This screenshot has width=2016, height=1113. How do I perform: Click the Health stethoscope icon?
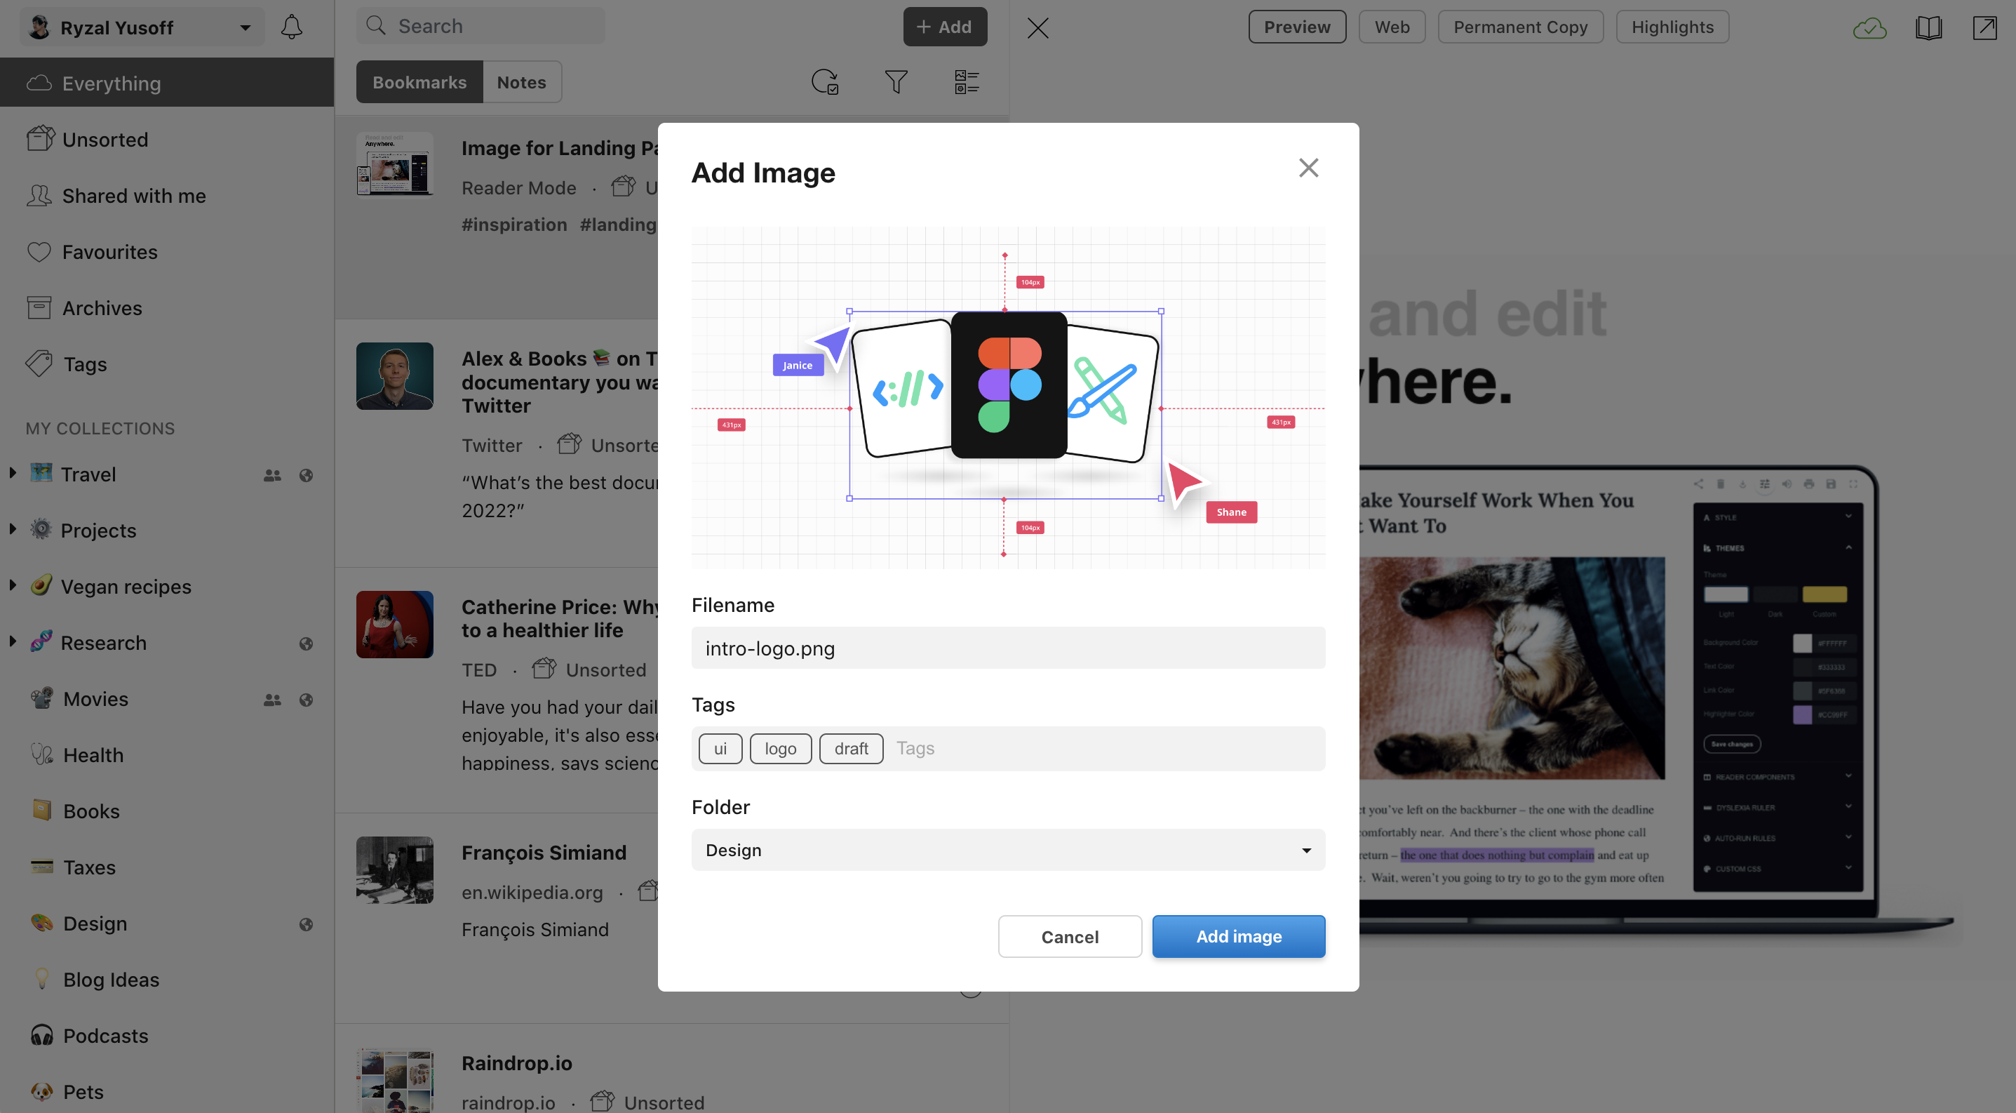(x=41, y=754)
